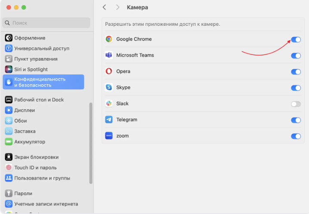Open Оформление in the sidebar
Viewport: 309px width, 214px height.
[29, 38]
